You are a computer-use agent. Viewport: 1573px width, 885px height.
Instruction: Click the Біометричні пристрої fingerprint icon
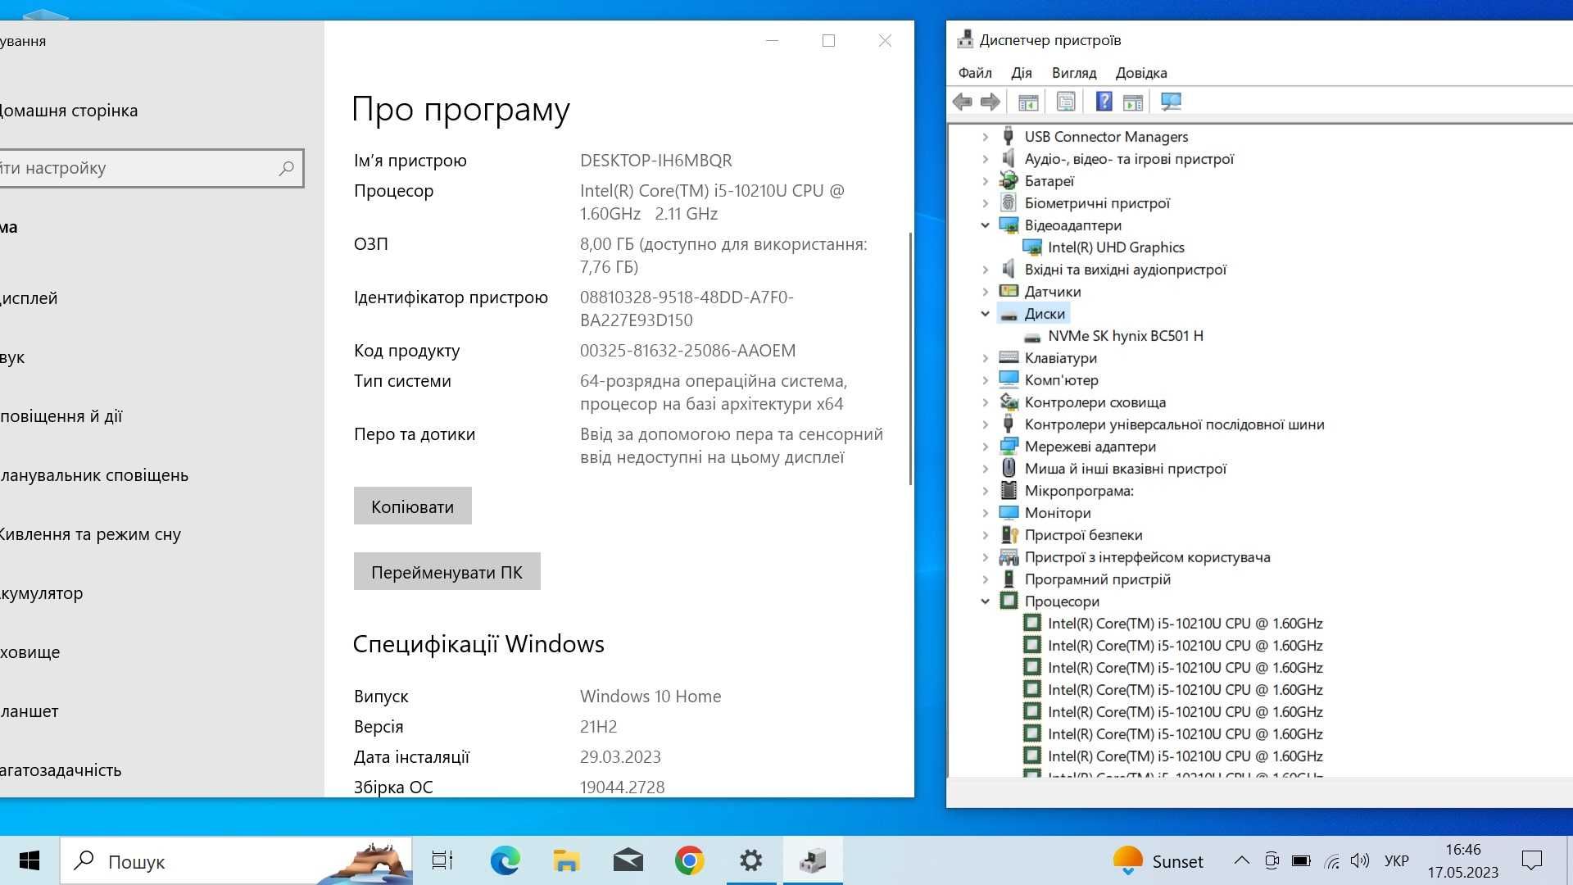1009,203
